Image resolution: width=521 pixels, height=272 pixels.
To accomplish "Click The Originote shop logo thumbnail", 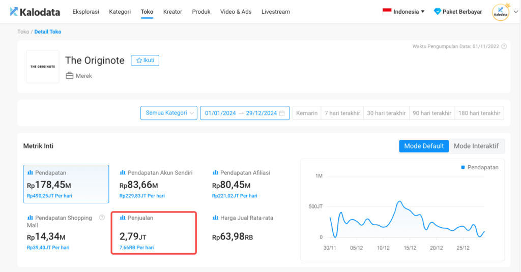I will (x=43, y=67).
